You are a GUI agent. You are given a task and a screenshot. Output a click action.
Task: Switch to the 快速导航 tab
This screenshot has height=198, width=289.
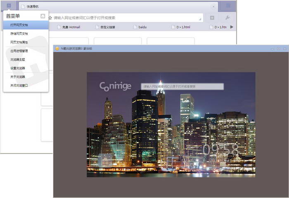118,7
